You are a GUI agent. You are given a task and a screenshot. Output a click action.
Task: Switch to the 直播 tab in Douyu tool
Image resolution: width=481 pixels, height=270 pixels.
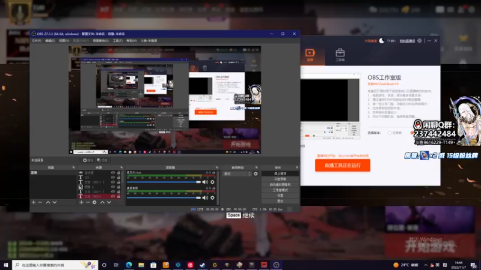pos(310,55)
